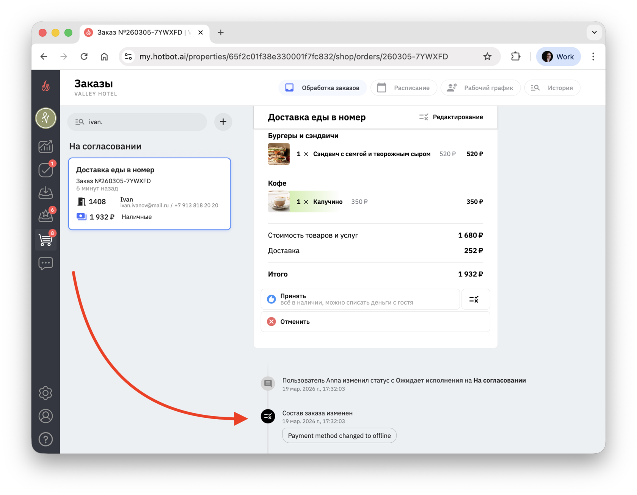Viewport: 637px width, 495px height.
Task: Click the 'Кофе' category heading
Action: pos(277,183)
